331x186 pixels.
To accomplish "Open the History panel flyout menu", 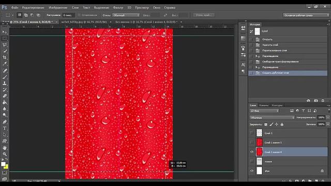I will coord(329,24).
